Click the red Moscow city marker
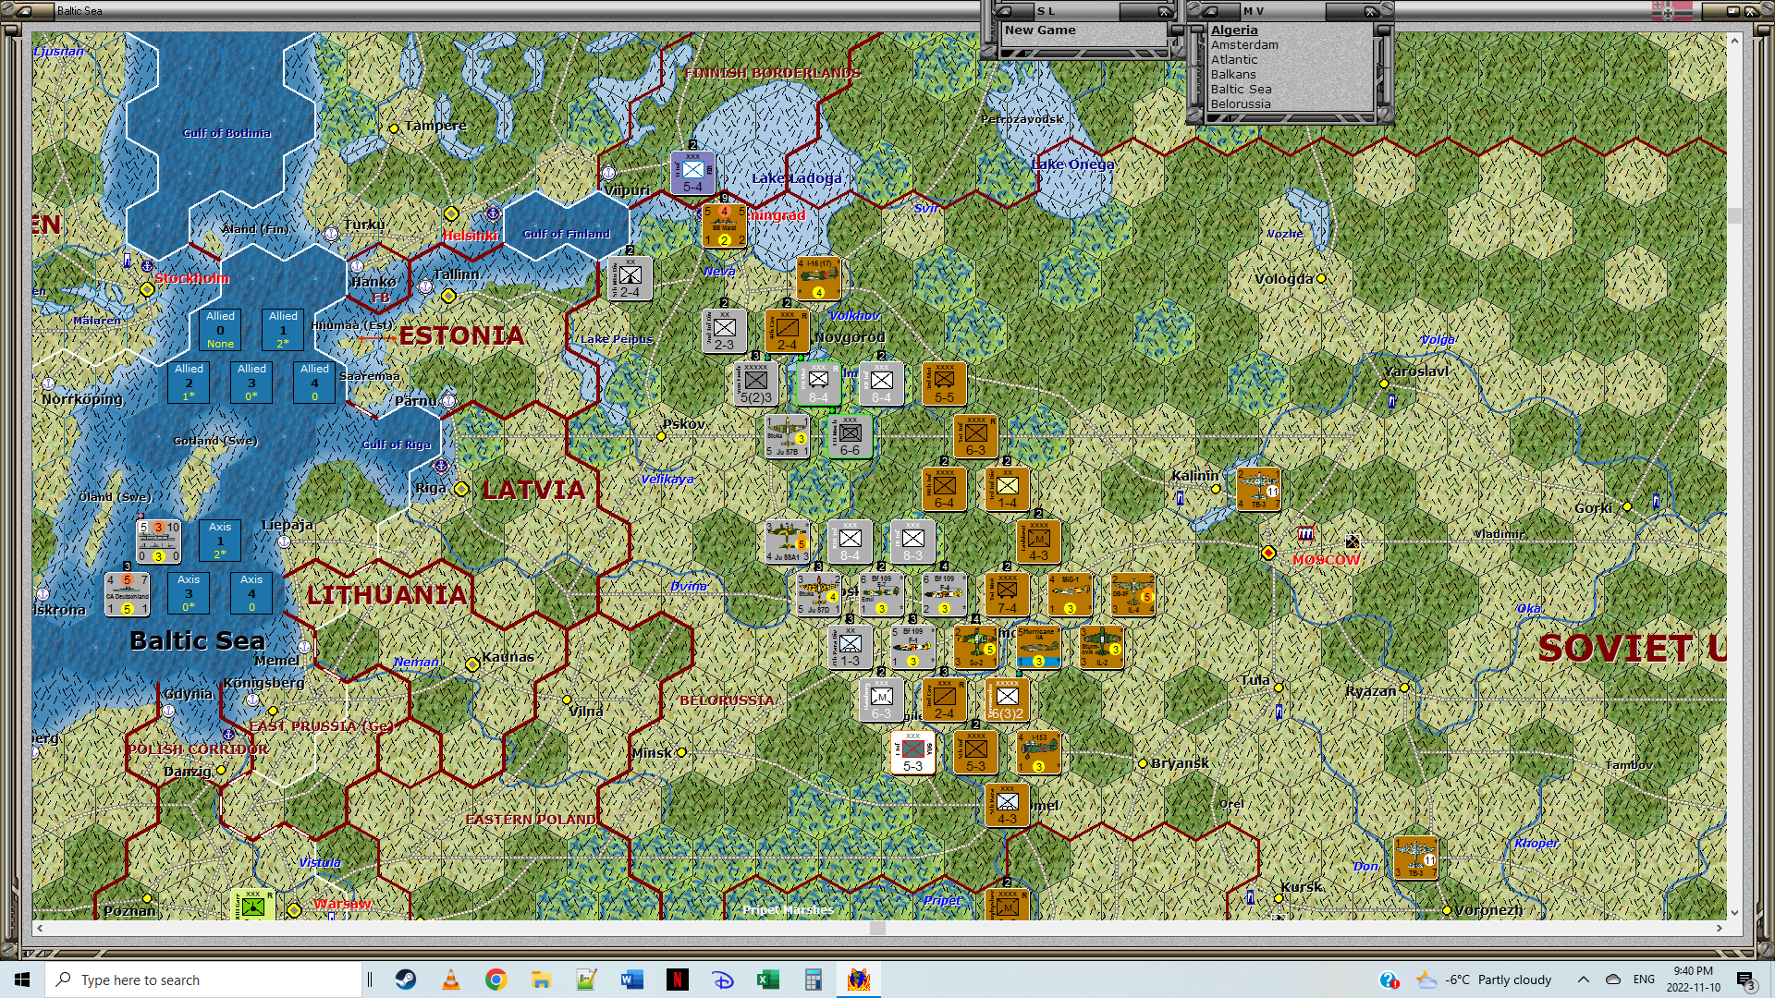The width and height of the screenshot is (1775, 998). click(x=1268, y=553)
